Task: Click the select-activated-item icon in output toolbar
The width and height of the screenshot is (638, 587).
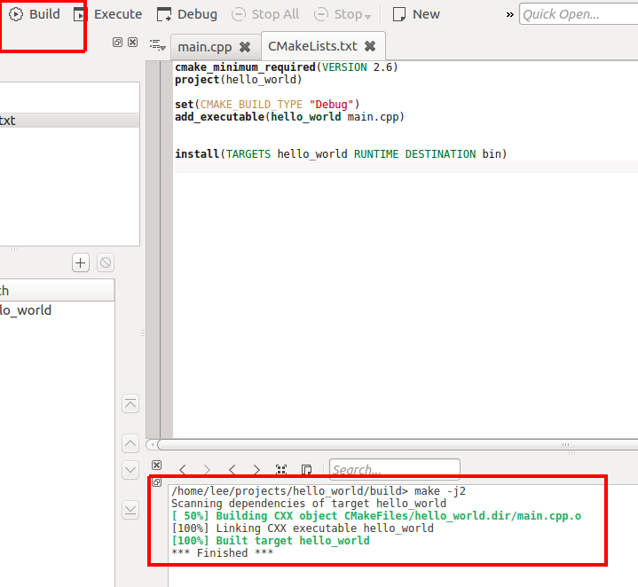Action: point(281,470)
